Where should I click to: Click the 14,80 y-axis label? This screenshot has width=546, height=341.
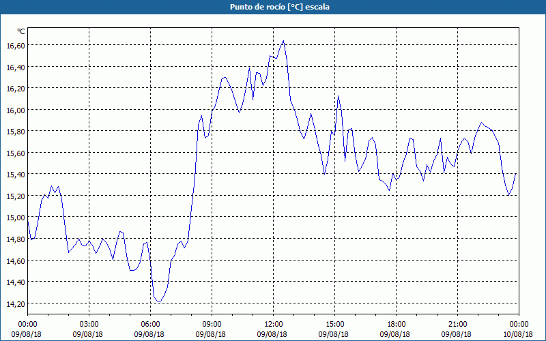pyautogui.click(x=16, y=239)
